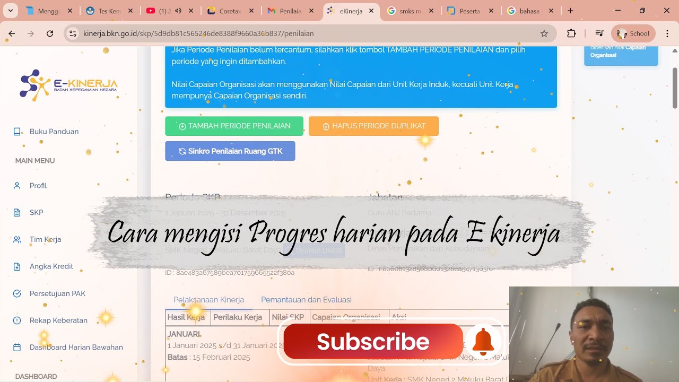Click the Sinkro Penilaian Ruang GTK button
This screenshot has width=679, height=382.
pyautogui.click(x=230, y=151)
